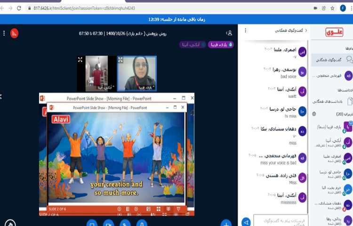Click the chat message 'missssssss'
The width and height of the screenshot is (353, 226).
pyautogui.click(x=289, y=202)
